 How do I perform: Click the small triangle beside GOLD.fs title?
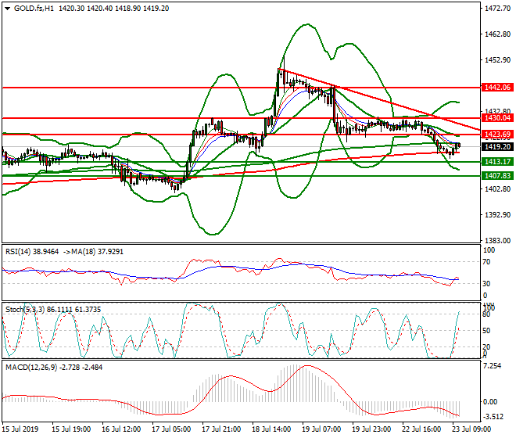tap(6, 8)
